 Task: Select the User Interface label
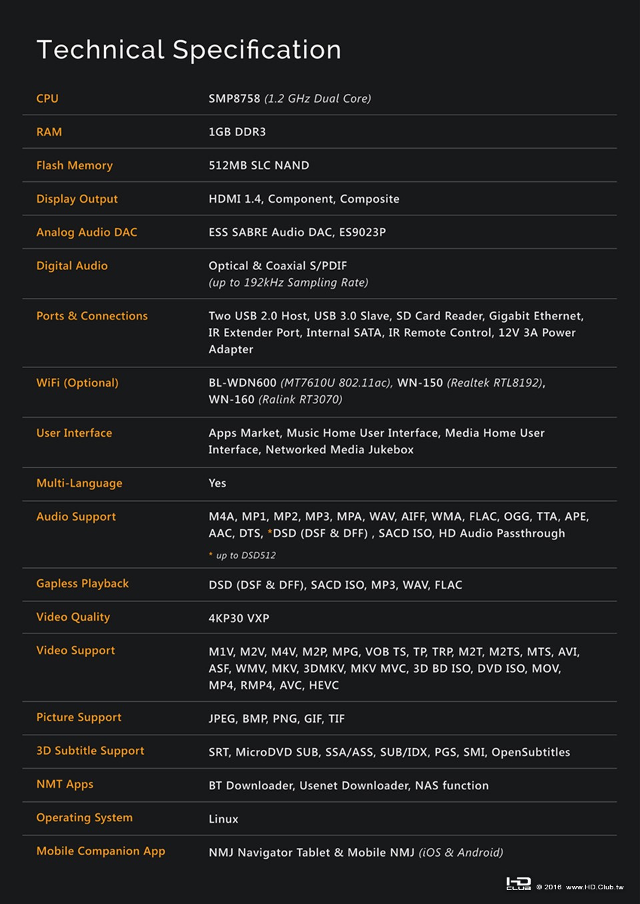(x=74, y=433)
